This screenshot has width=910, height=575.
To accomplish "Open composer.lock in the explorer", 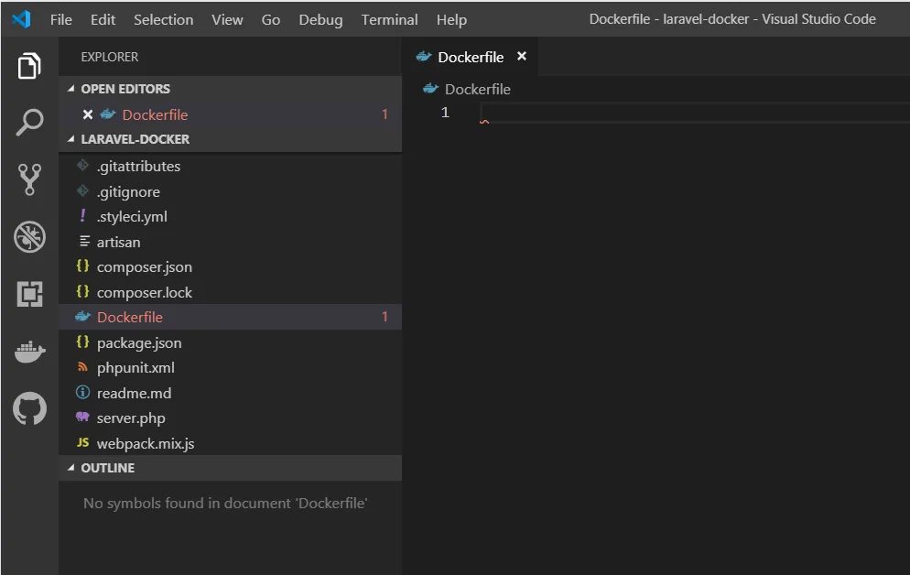I will [x=231, y=292].
